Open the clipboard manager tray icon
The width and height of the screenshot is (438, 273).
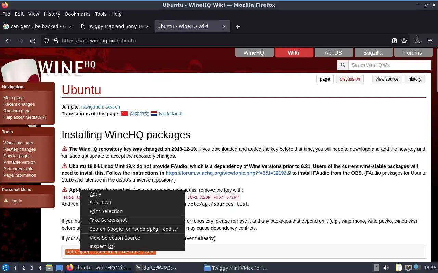[399, 268]
